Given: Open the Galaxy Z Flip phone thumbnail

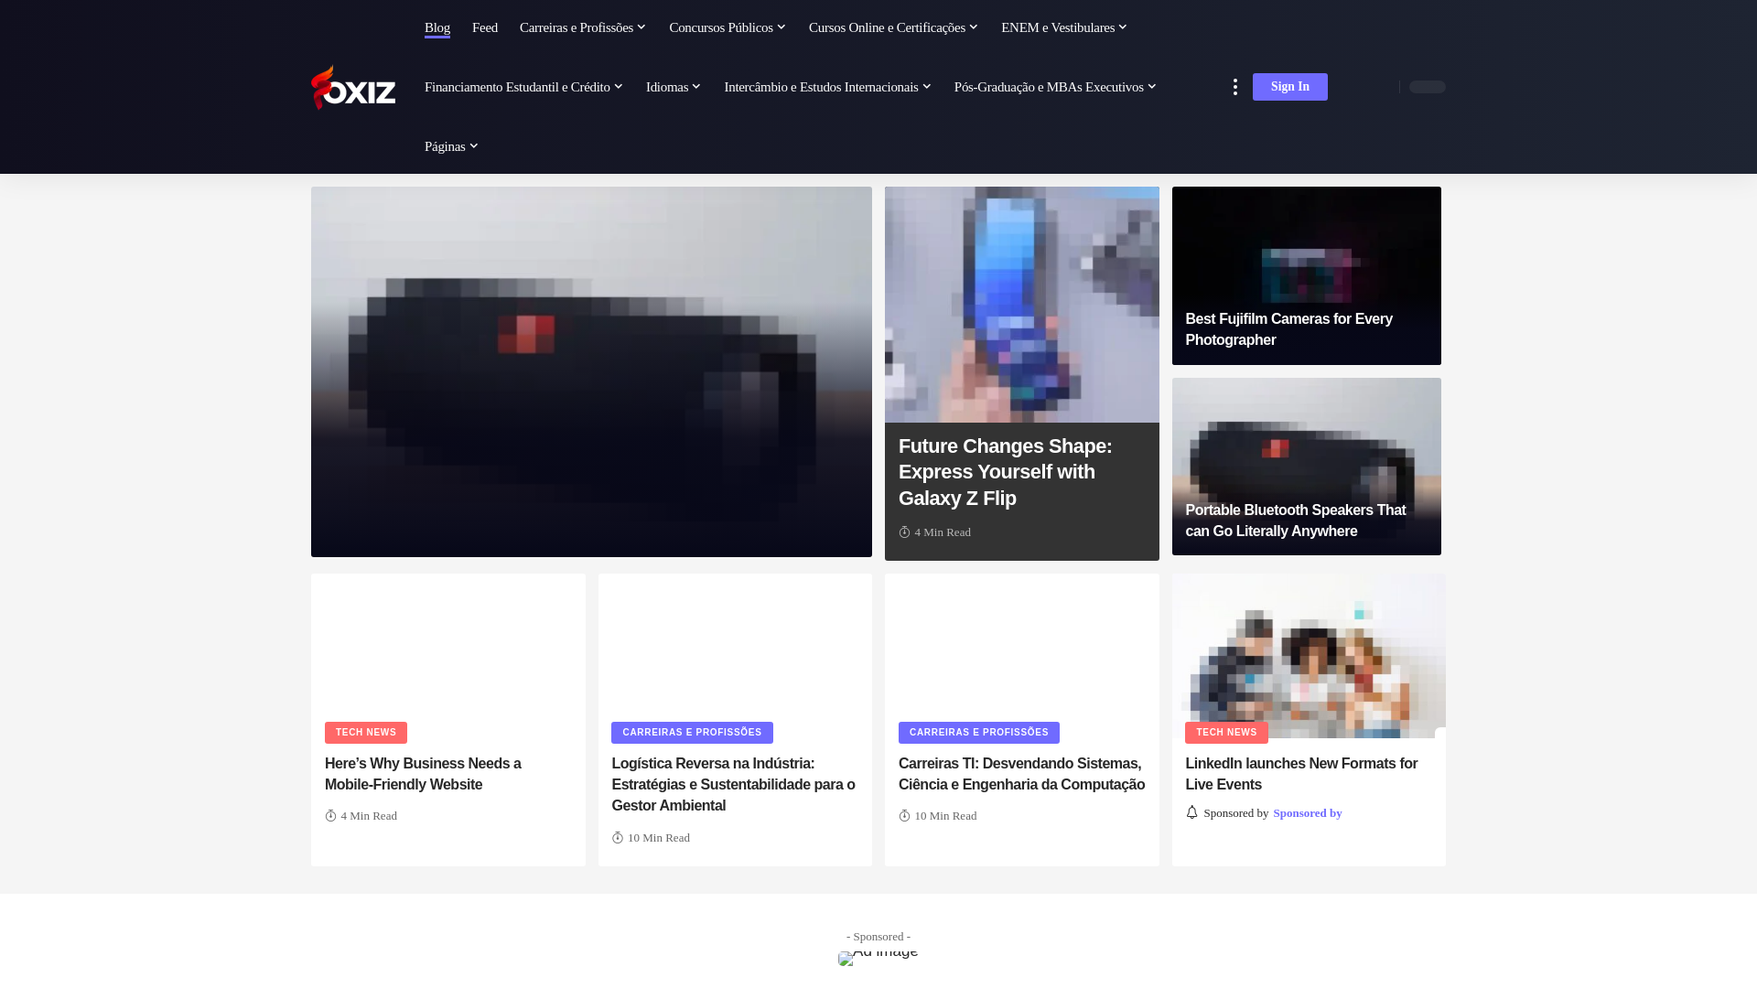Looking at the screenshot, I should [1022, 305].
